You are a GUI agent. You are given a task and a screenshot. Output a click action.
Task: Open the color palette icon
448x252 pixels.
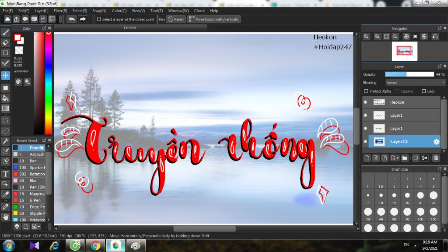point(18,82)
